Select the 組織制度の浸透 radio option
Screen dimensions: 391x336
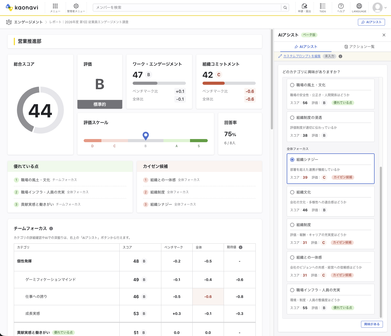pos(292,118)
